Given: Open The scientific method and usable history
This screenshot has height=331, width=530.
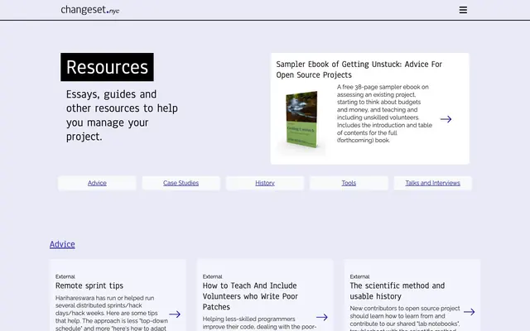Looking at the screenshot, I should 397,290.
